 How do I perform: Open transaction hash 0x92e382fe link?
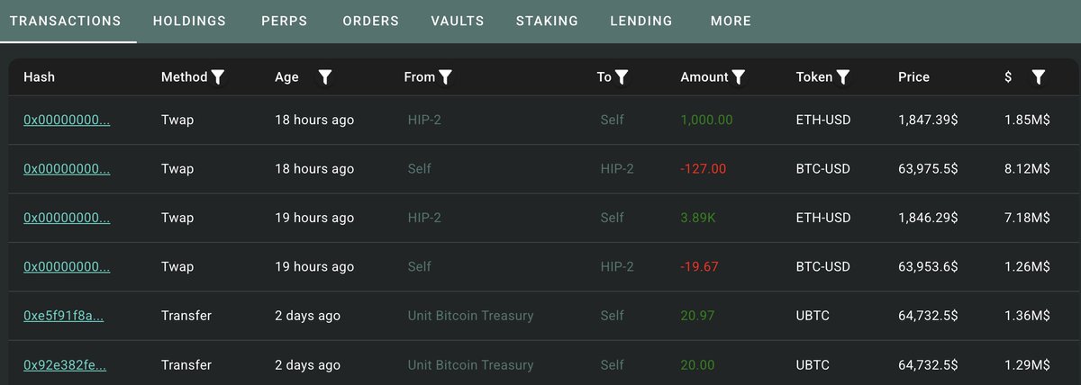pyautogui.click(x=65, y=365)
